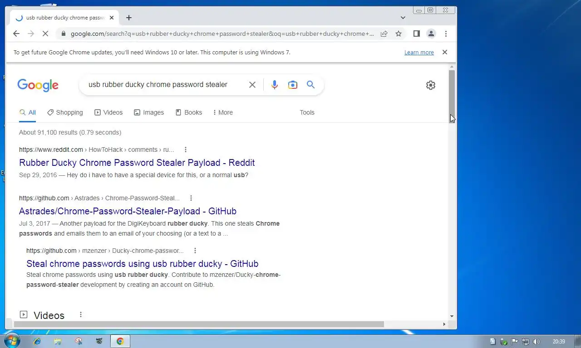Open network status tray icon
Screen dimensions: 581x348
click(x=526, y=342)
